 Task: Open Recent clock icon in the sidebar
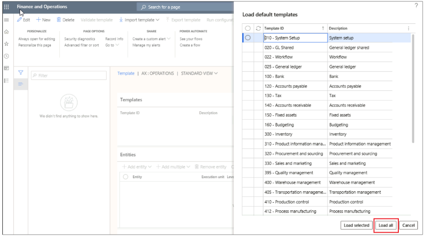click(x=7, y=56)
